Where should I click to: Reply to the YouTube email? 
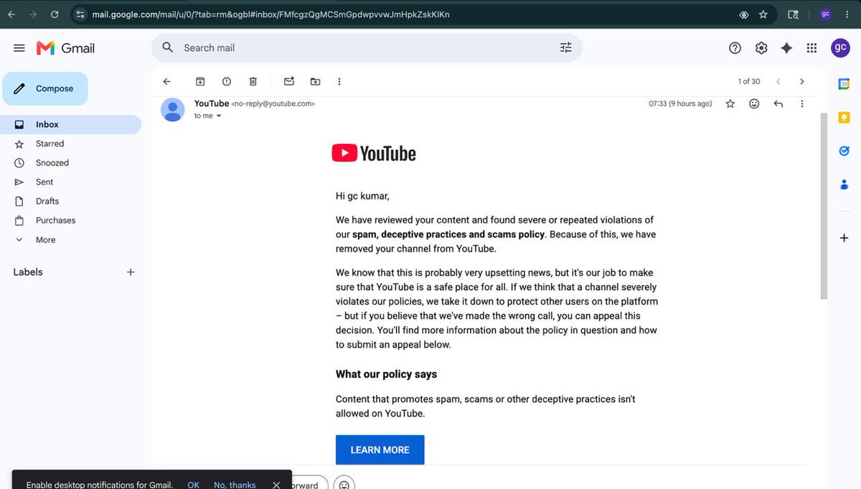778,104
